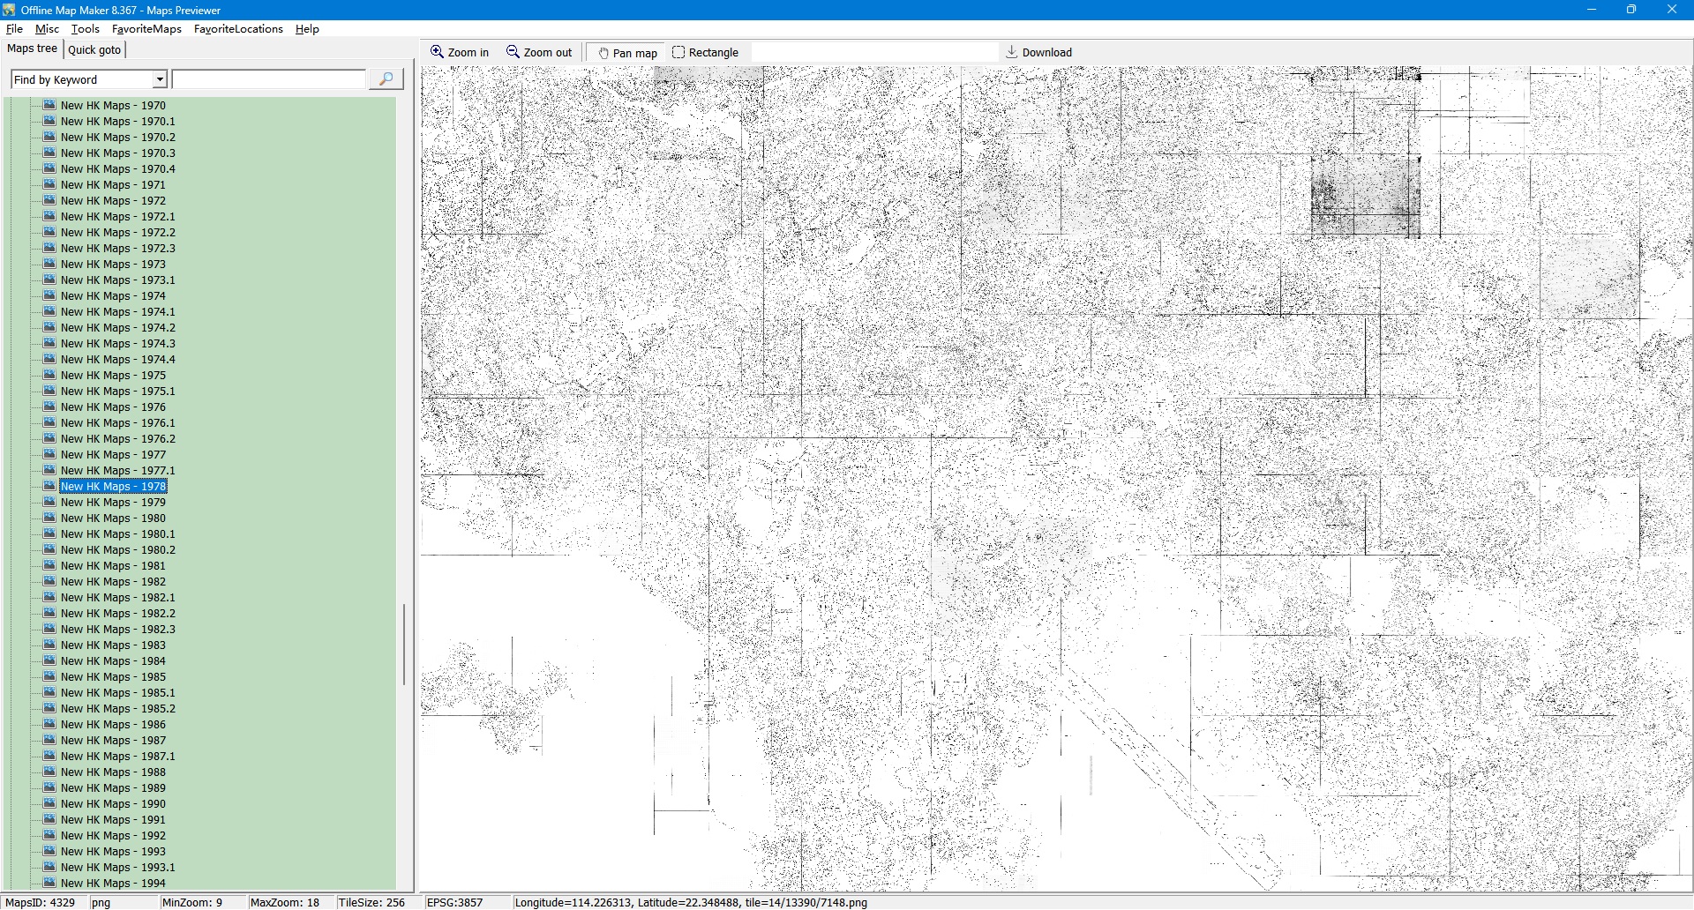Viewport: 1694px width, 910px height.
Task: Click the Download arrow icon
Action: point(1012,52)
